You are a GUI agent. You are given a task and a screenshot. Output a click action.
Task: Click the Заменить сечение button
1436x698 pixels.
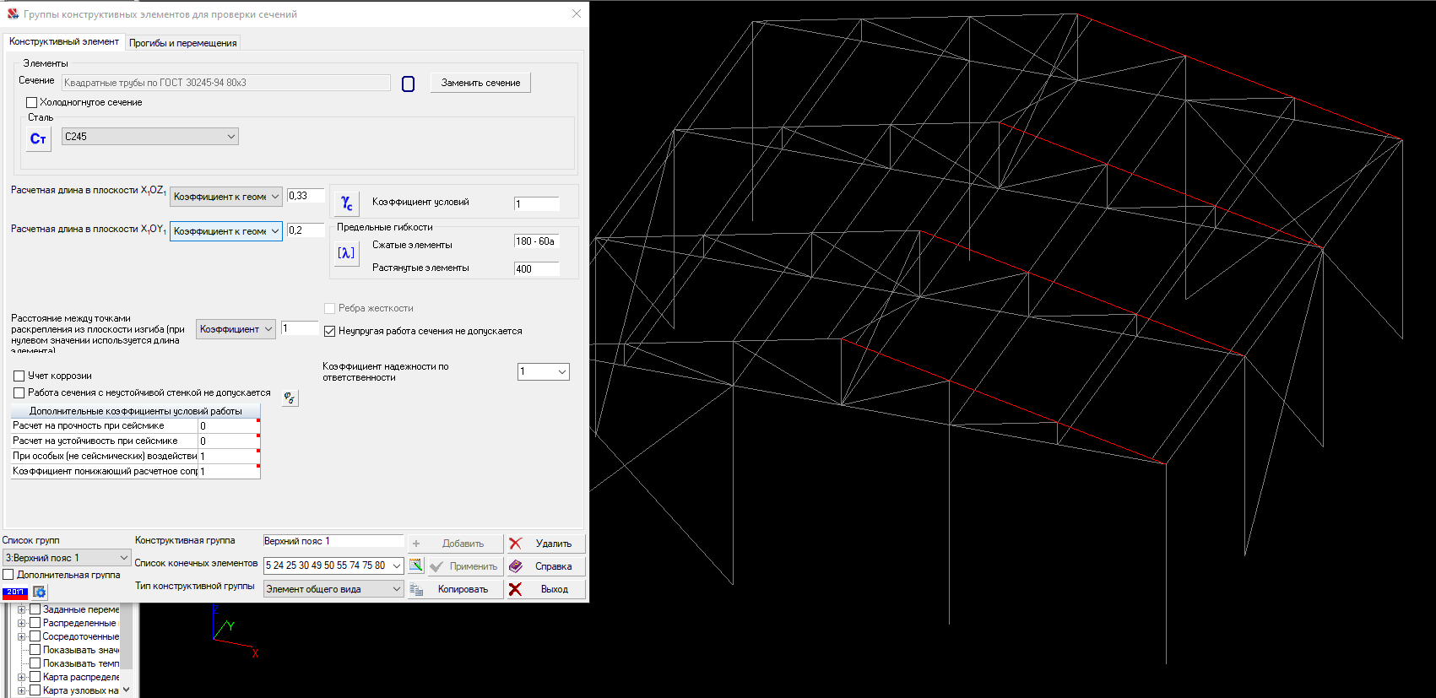point(480,83)
